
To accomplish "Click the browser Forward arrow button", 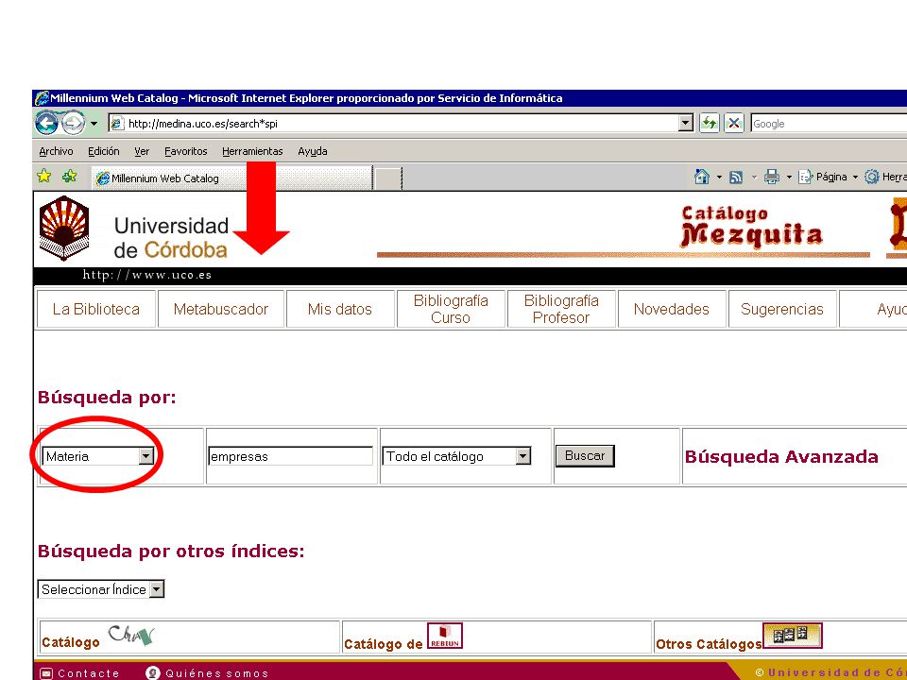I will 73,123.
